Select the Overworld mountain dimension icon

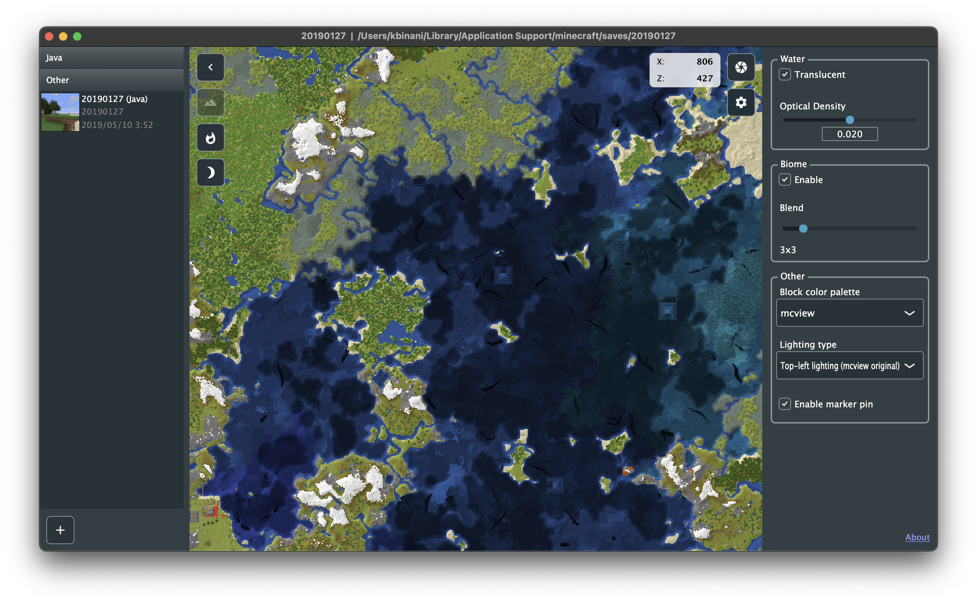pos(210,102)
